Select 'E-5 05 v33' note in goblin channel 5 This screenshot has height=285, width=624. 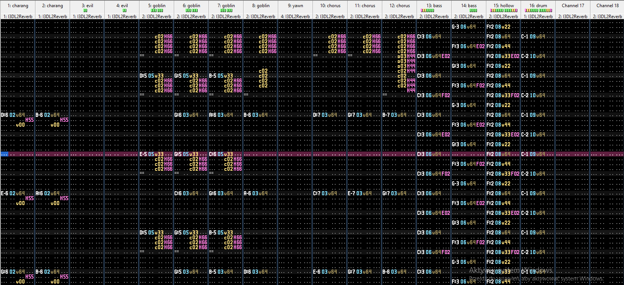click(152, 154)
